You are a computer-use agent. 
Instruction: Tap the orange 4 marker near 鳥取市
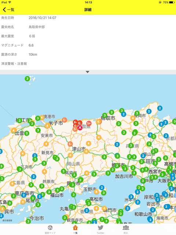click(99, 122)
